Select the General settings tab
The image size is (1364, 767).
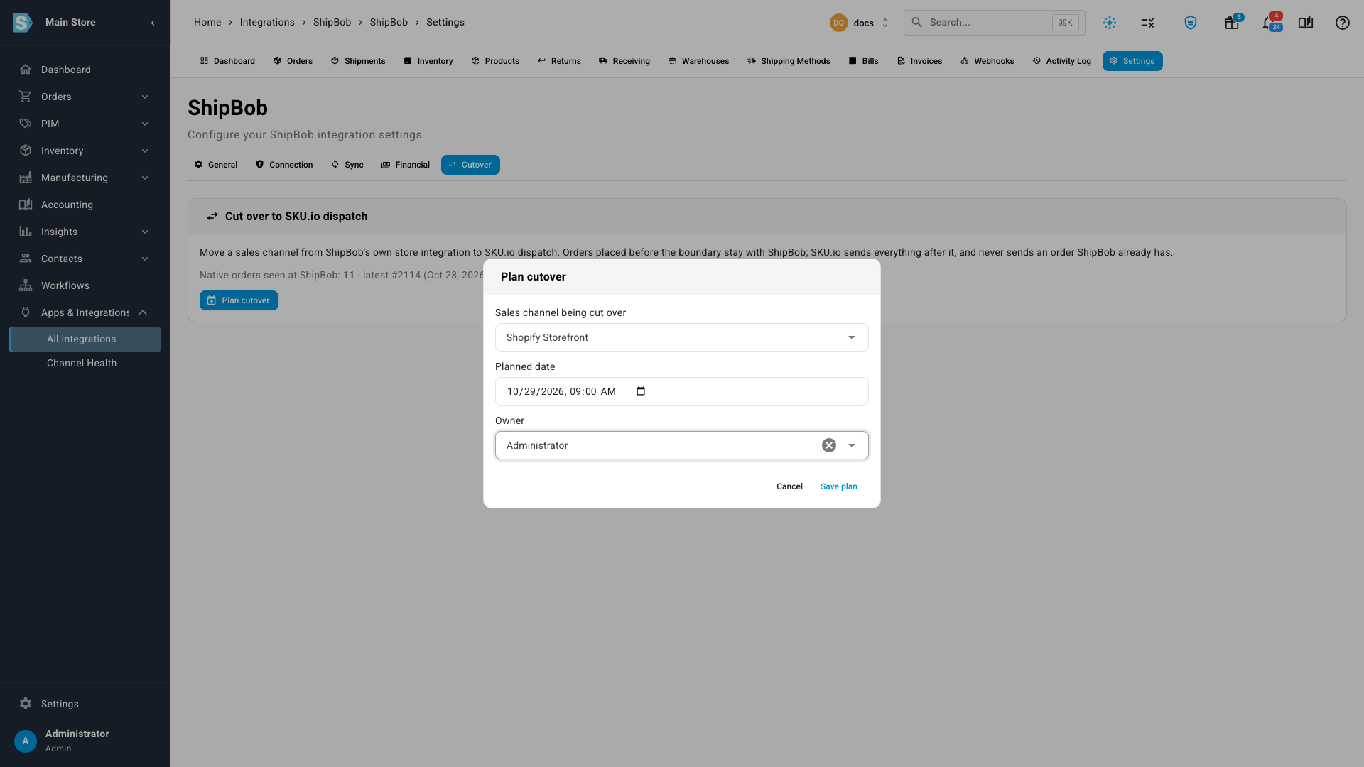point(216,165)
